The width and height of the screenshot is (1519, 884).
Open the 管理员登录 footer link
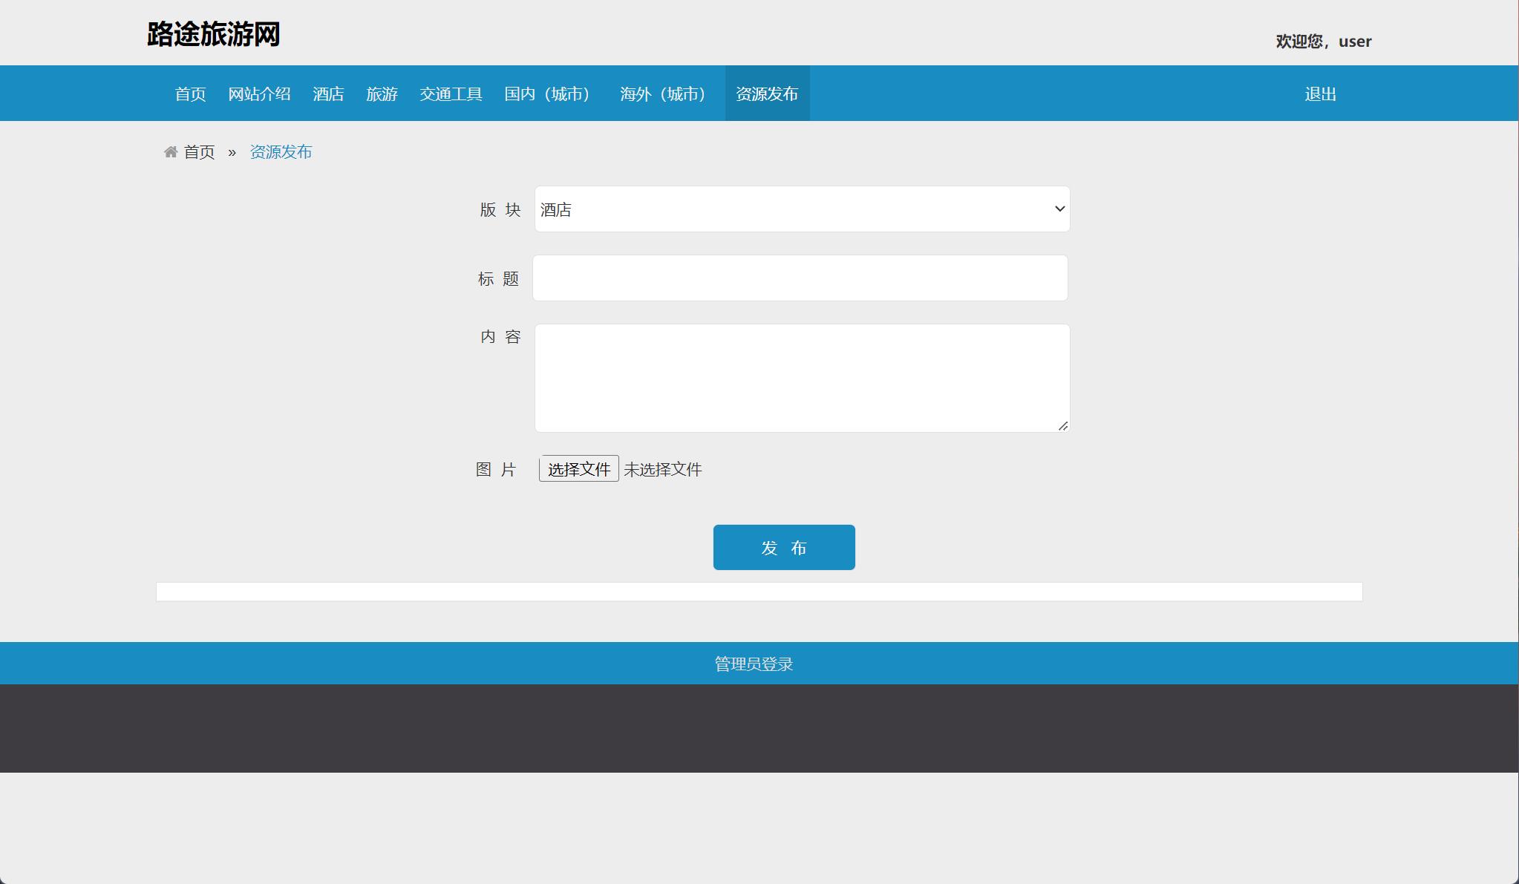[754, 664]
